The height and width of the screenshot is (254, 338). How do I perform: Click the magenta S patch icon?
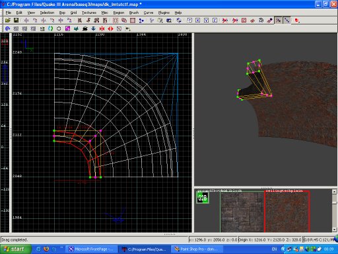tap(68, 28)
